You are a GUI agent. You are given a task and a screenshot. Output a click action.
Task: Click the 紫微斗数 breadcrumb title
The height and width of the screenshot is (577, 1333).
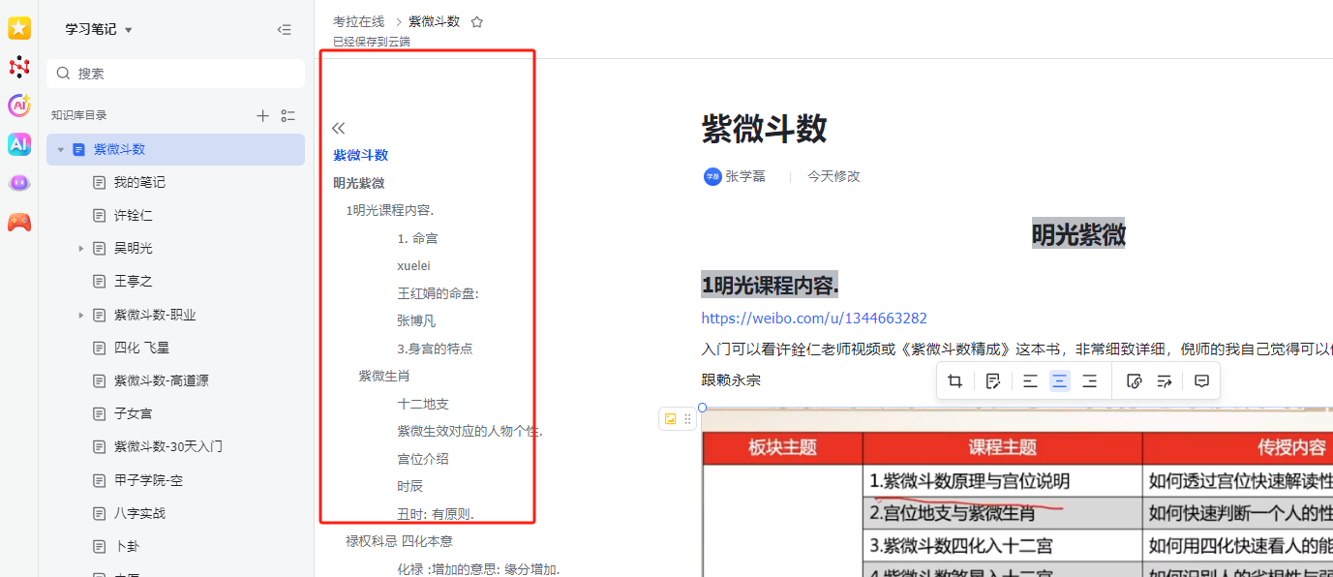(434, 21)
